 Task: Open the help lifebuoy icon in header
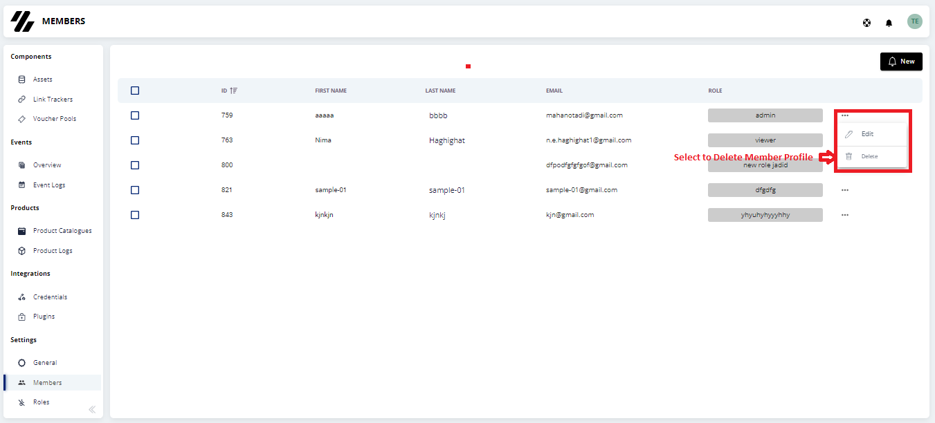point(866,23)
